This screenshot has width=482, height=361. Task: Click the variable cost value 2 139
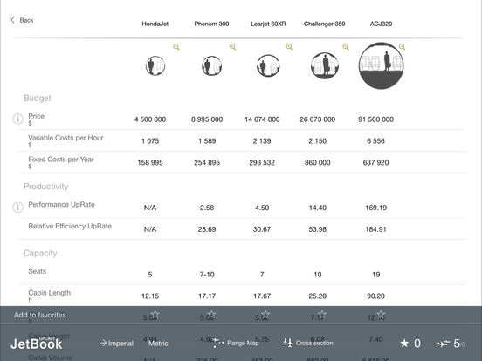[262, 141]
